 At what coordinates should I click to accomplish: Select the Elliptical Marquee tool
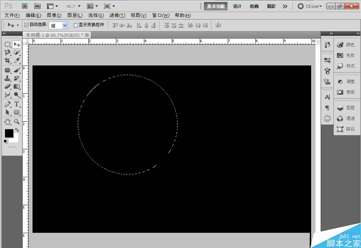pyautogui.click(x=8, y=44)
